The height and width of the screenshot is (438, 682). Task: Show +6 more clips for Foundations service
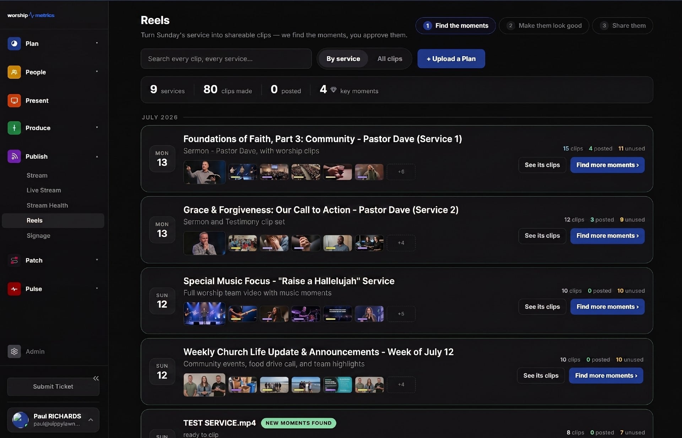click(x=401, y=172)
